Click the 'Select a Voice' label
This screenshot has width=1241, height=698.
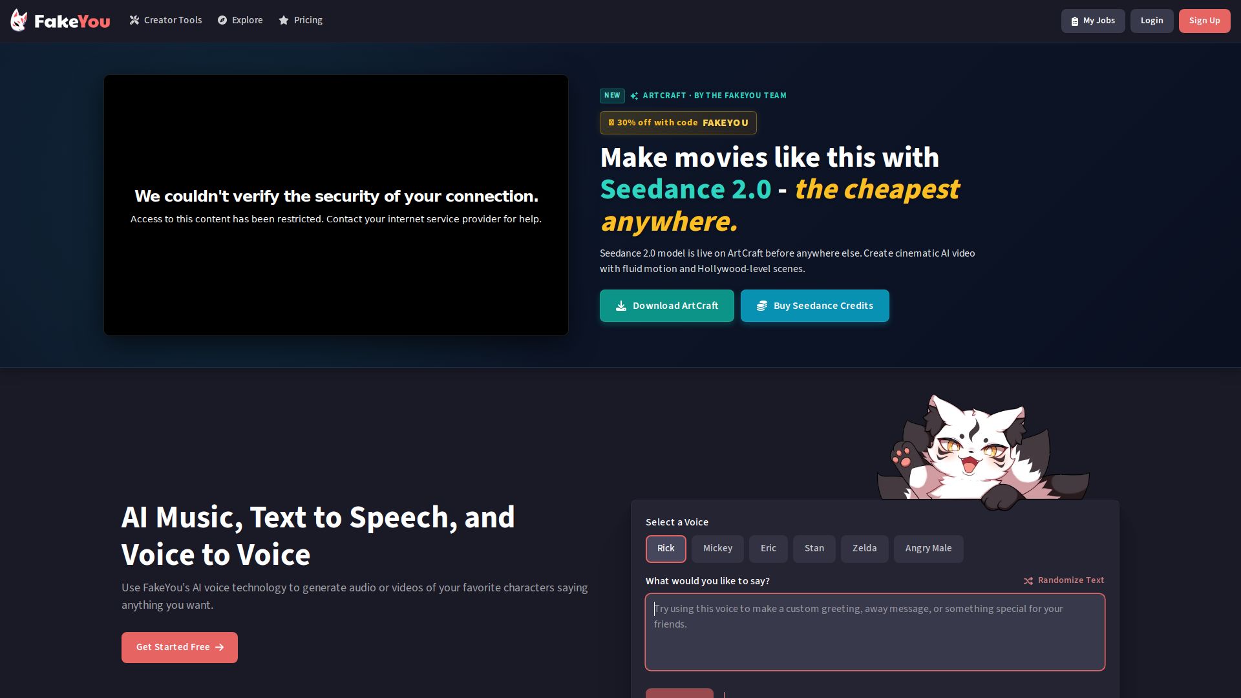pos(677,522)
